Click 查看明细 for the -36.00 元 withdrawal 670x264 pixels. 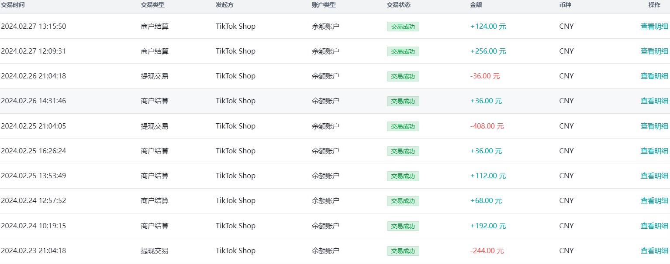pos(654,76)
